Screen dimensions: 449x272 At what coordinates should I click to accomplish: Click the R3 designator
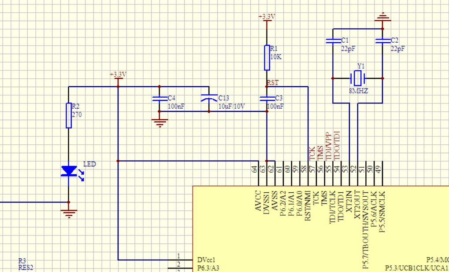point(22,261)
